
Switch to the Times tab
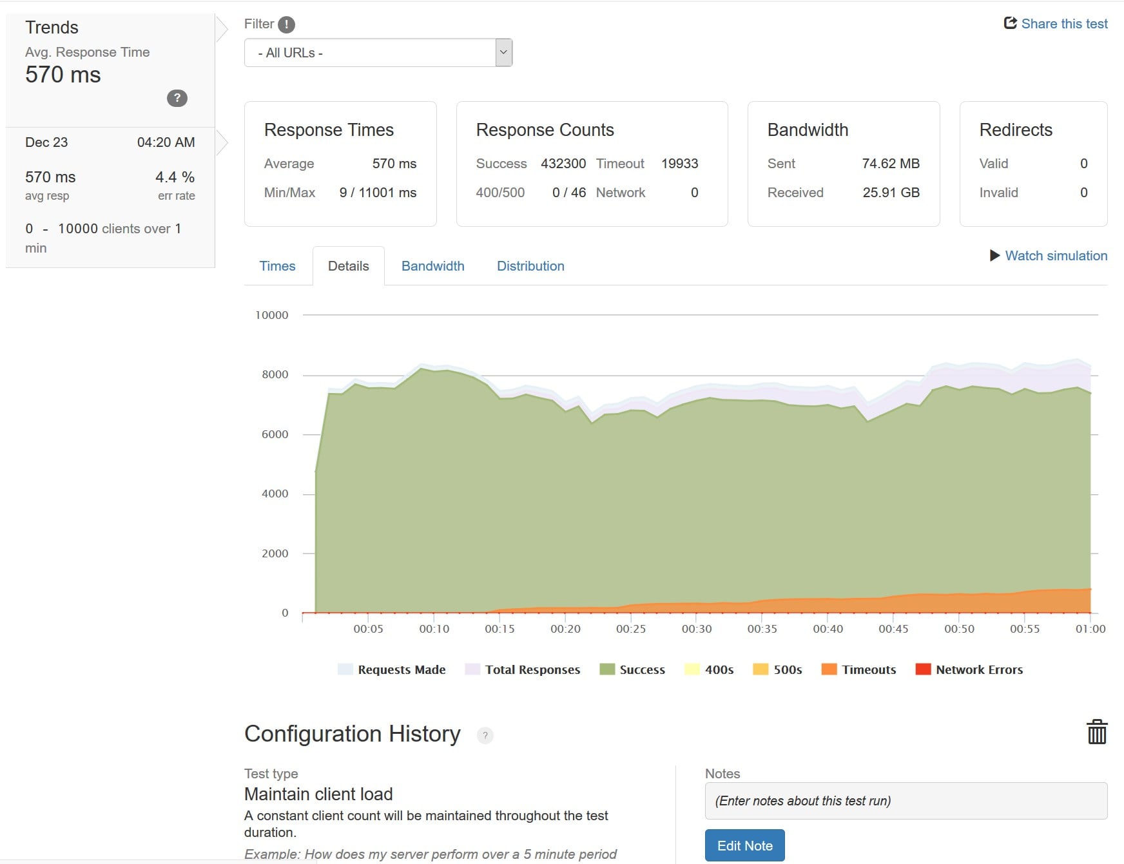point(277,266)
